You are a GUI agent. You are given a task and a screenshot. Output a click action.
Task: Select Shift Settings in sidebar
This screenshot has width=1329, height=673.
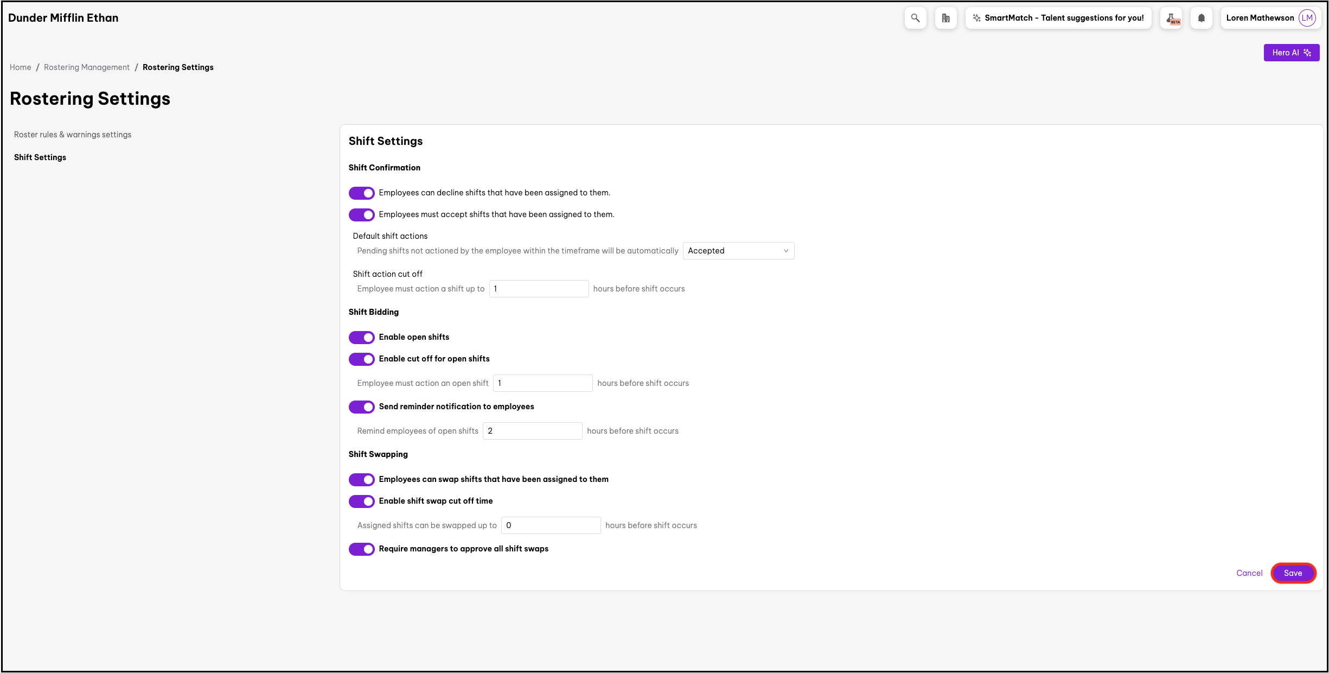(40, 157)
